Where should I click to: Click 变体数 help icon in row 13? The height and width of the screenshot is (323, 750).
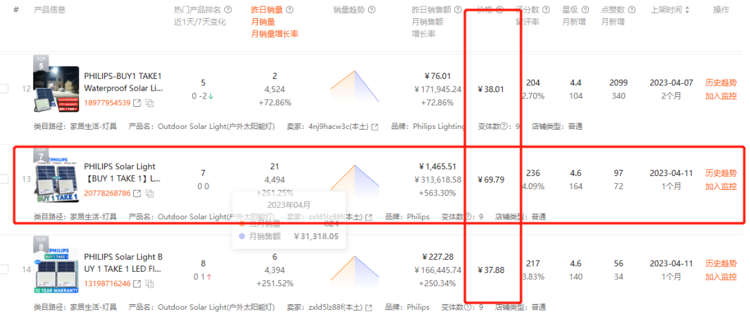tap(467, 217)
